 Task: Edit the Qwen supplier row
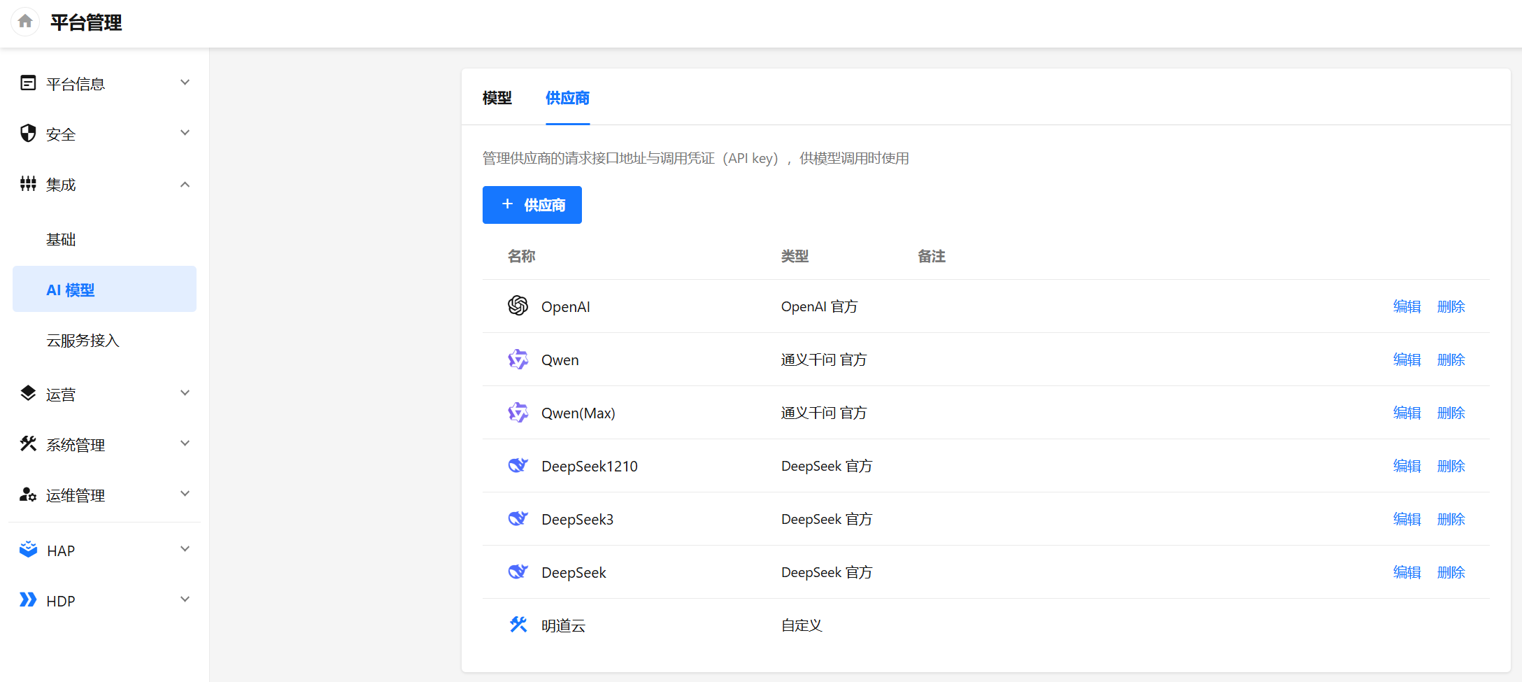[x=1407, y=360]
